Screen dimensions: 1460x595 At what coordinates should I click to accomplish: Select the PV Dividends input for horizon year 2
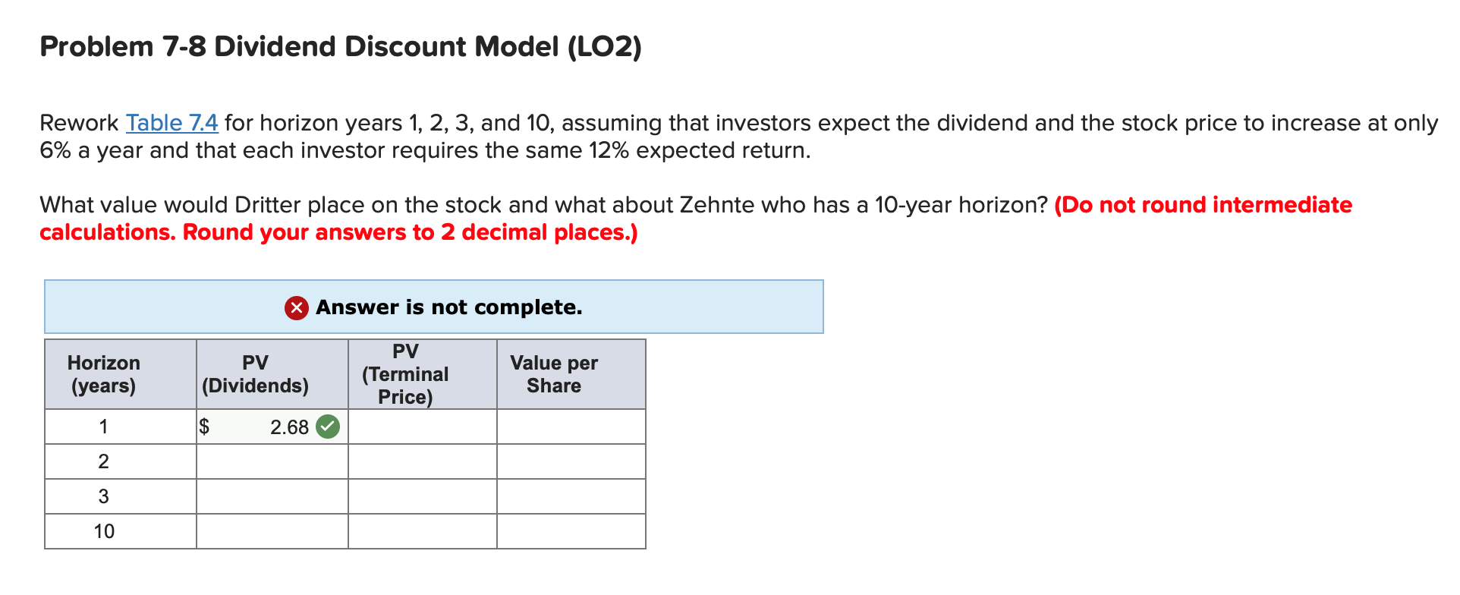[x=271, y=461]
